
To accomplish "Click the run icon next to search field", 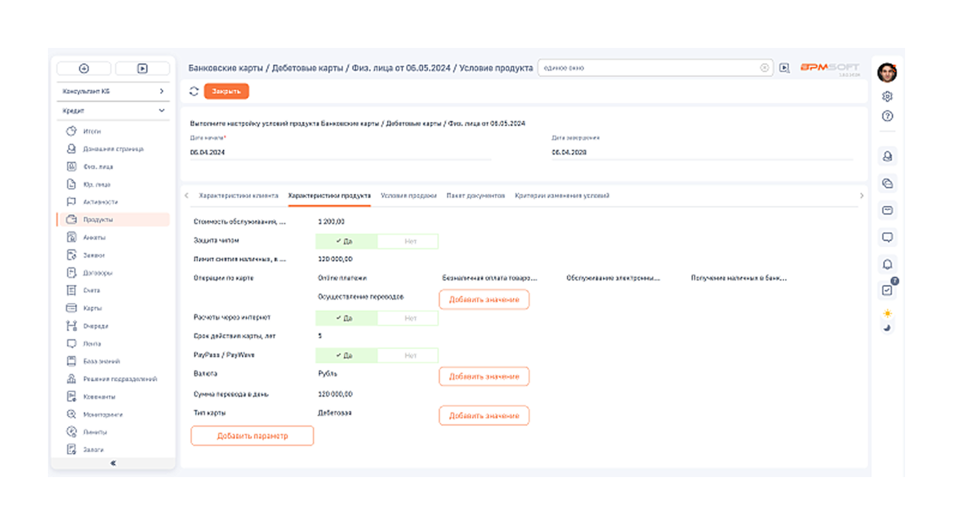I will [784, 68].
